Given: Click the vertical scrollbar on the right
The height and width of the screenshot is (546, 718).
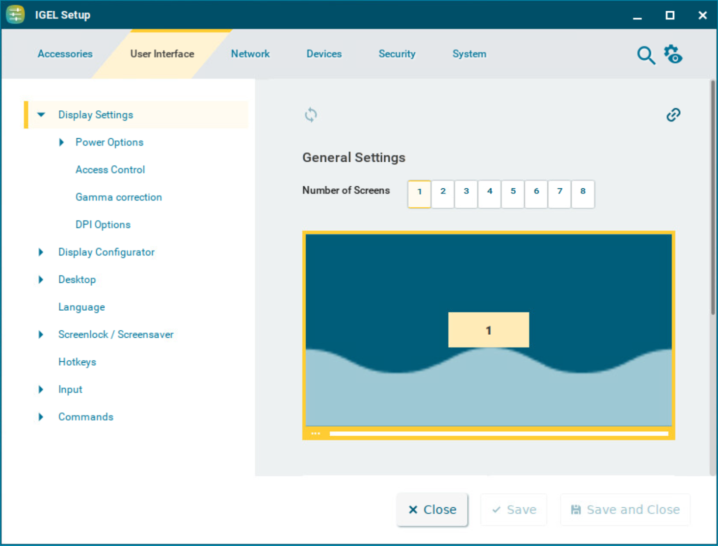Looking at the screenshot, I should coord(713,196).
